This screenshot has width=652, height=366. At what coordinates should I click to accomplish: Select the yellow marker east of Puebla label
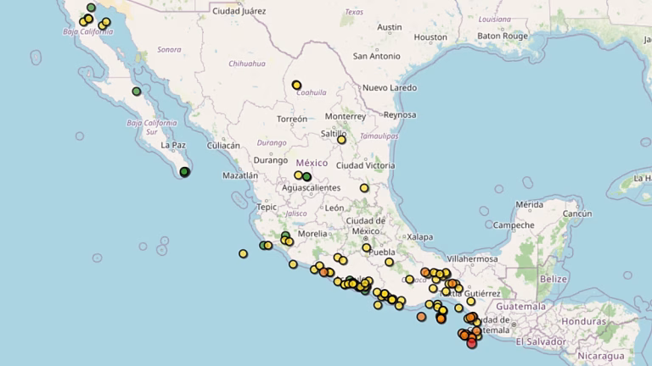(389, 262)
